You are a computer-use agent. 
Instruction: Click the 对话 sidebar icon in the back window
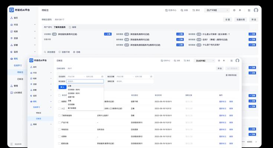click(12, 25)
